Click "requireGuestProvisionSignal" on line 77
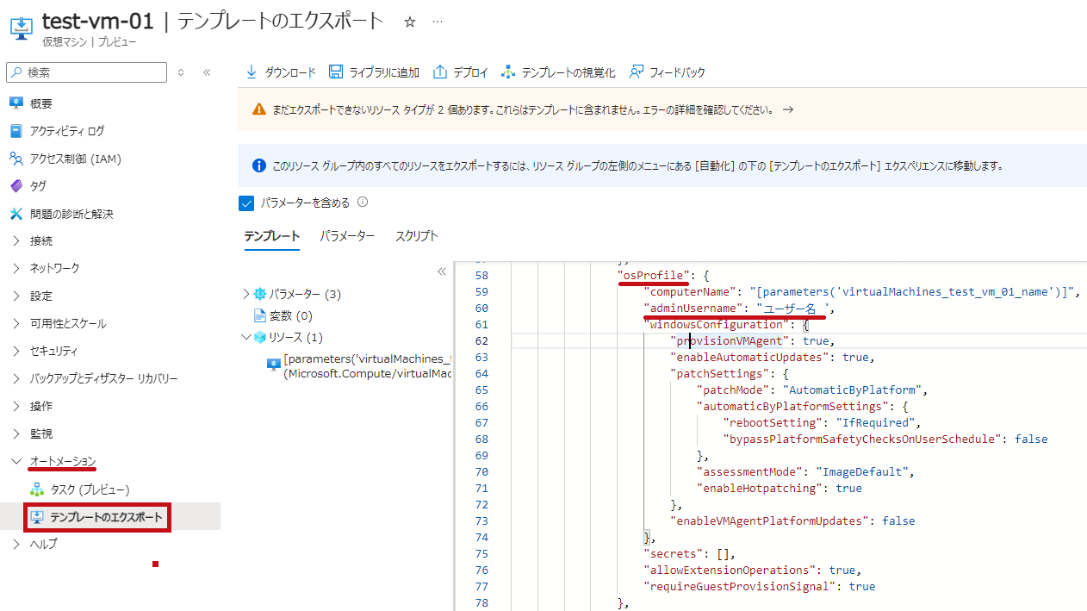 pyautogui.click(x=741, y=587)
